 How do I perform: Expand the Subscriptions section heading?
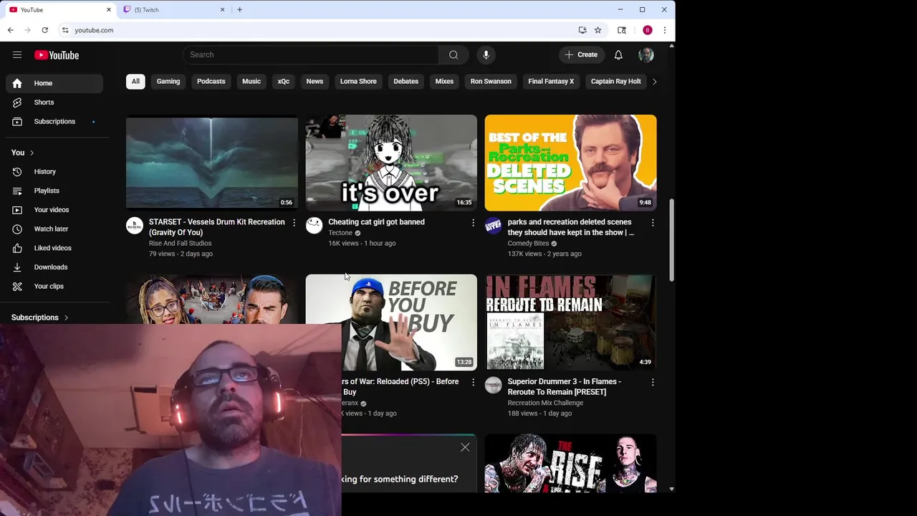pyautogui.click(x=40, y=317)
